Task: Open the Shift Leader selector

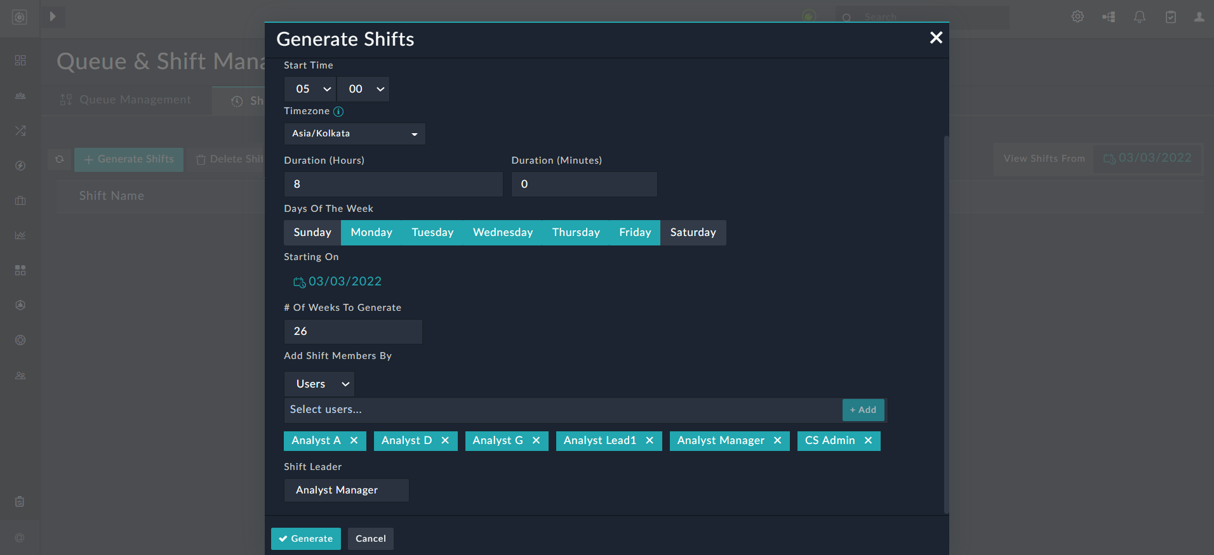Action: 346,490
